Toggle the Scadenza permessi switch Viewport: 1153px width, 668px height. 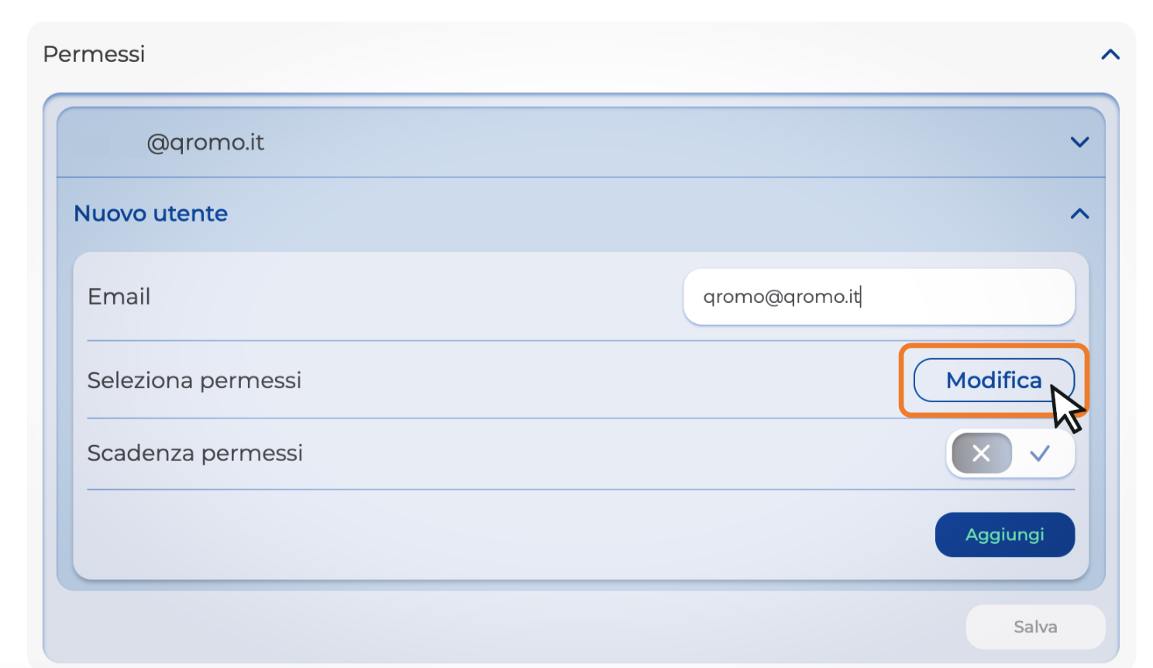point(1010,453)
